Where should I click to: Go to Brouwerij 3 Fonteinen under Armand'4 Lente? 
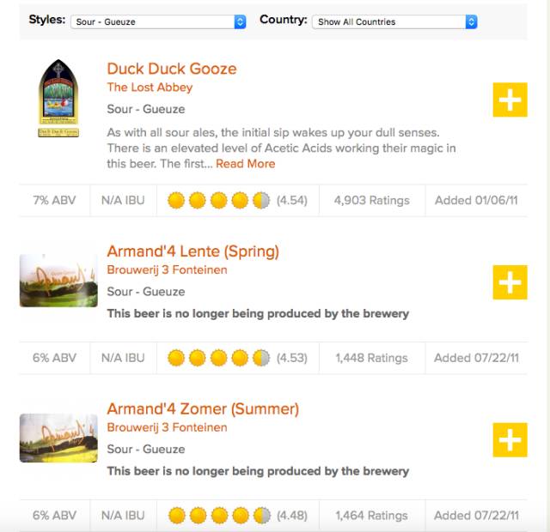coord(167,269)
